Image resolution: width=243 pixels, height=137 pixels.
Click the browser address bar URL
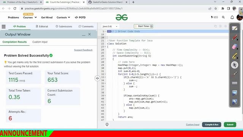(x=74, y=8)
